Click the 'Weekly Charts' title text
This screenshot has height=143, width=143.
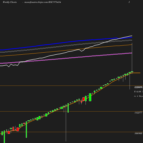pos(10,2)
